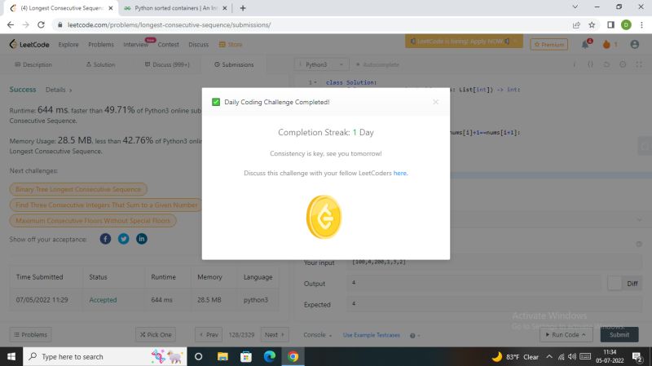Click the python3 language cell
This screenshot has height=366, width=652.
click(x=256, y=300)
